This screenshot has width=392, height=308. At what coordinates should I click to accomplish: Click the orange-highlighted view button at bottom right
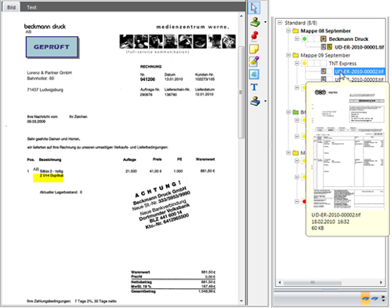(x=365, y=299)
